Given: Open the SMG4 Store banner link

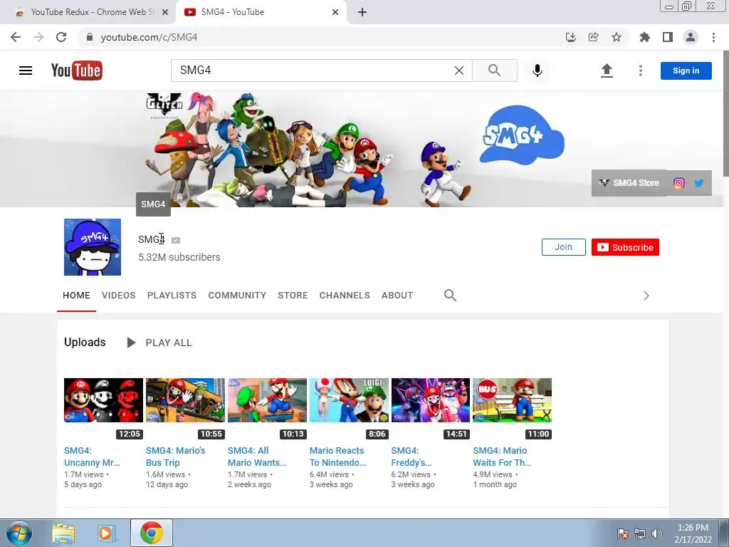Looking at the screenshot, I should 629,183.
